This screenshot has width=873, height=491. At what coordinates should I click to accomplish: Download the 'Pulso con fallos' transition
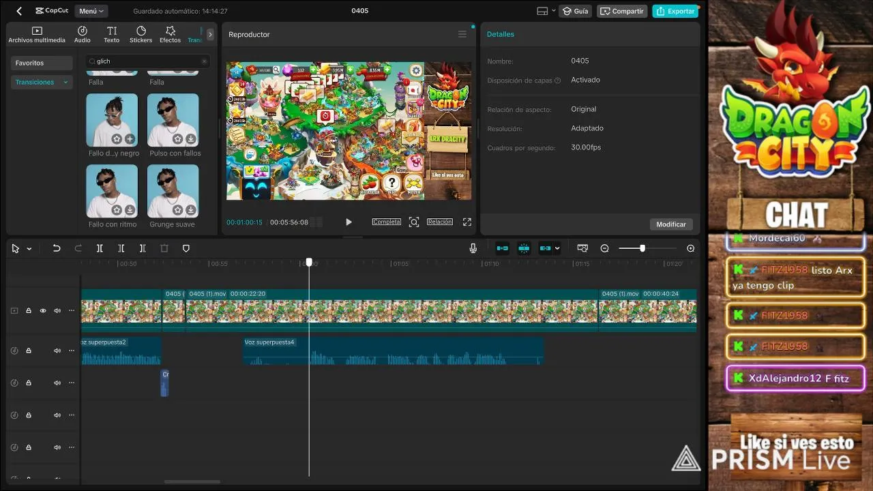click(x=191, y=139)
